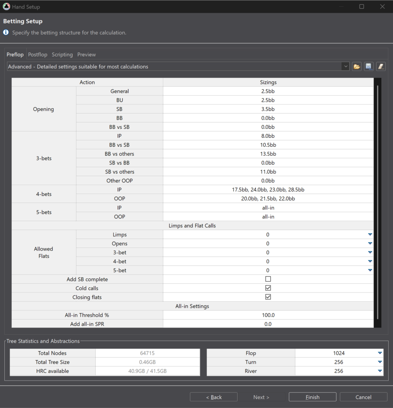Click the 3-bets group label

tap(44, 158)
